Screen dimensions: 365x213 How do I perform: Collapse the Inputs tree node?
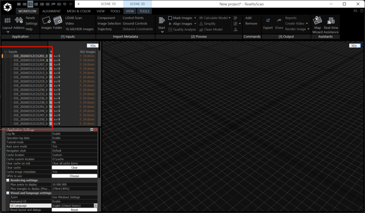click(6, 52)
